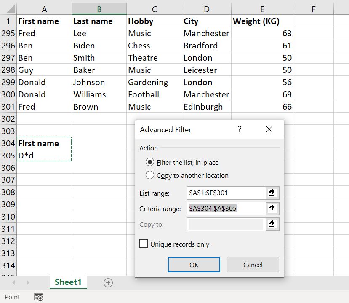Select the column C header
This screenshot has height=303, width=349.
154,9
